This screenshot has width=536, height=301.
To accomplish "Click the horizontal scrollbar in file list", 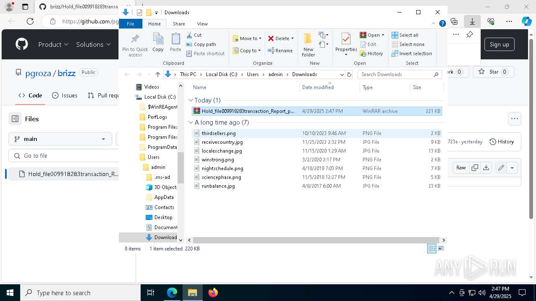I will [317, 240].
